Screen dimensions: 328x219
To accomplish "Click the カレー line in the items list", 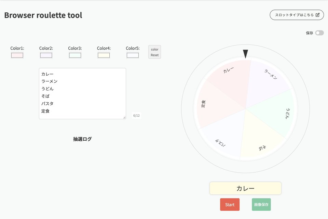I will pyautogui.click(x=47, y=74).
